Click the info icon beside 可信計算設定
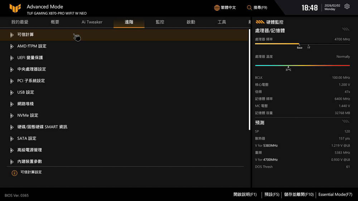 click(x=14, y=173)
